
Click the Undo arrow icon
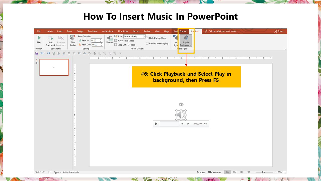42,53
